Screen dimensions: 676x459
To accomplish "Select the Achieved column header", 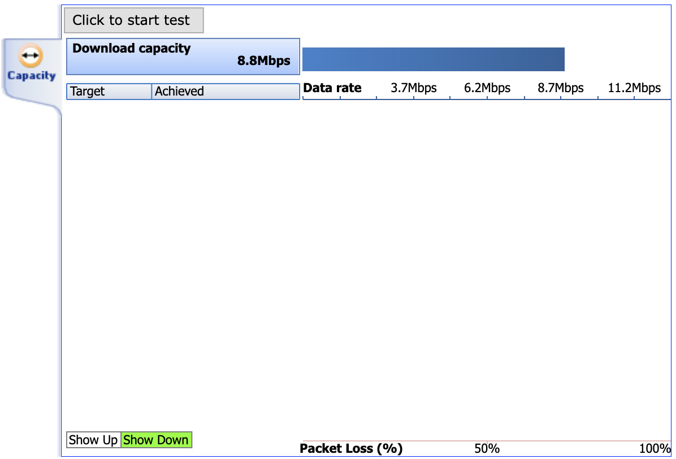I will 226,92.
